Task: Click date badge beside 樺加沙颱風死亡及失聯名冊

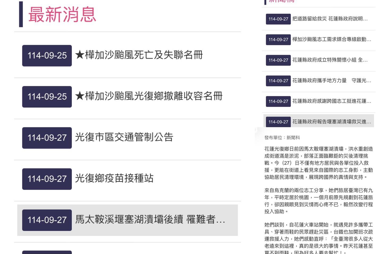Action: (x=47, y=56)
